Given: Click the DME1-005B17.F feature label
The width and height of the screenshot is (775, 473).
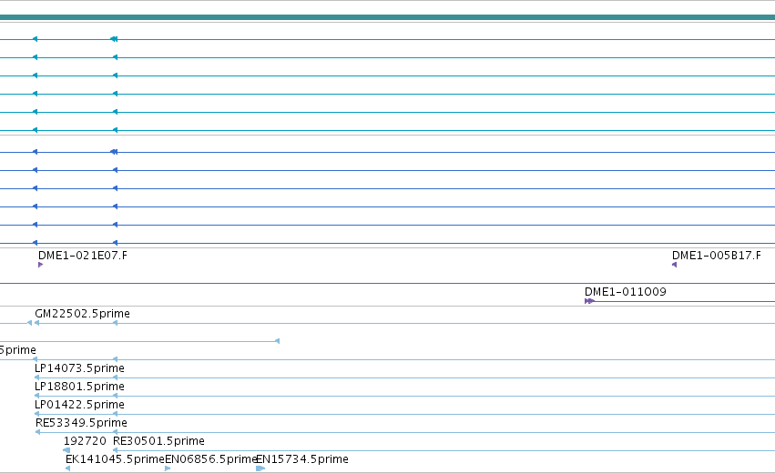Looking at the screenshot, I should tap(716, 256).
